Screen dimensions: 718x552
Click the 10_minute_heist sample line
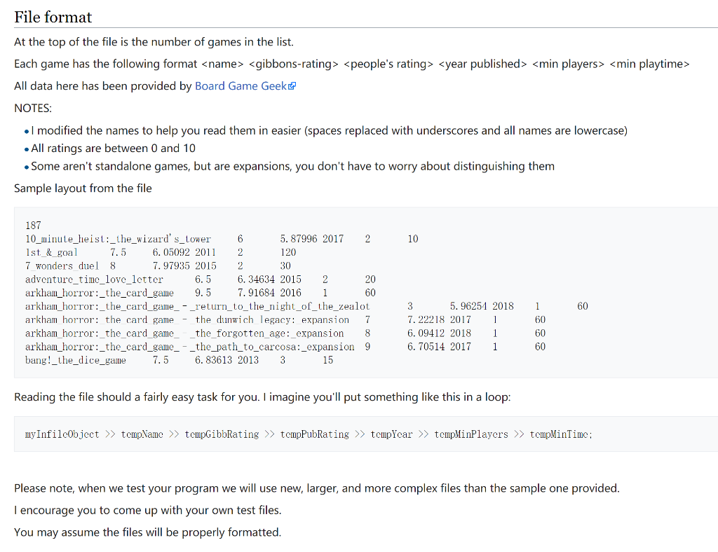click(222, 239)
